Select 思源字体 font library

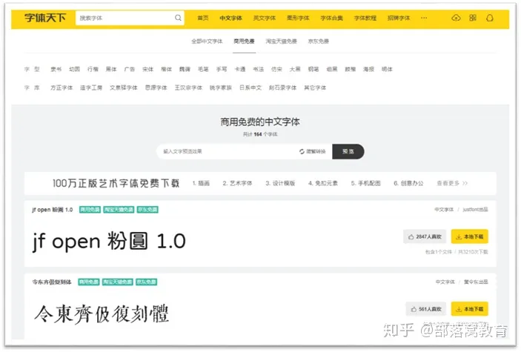[x=156, y=87]
